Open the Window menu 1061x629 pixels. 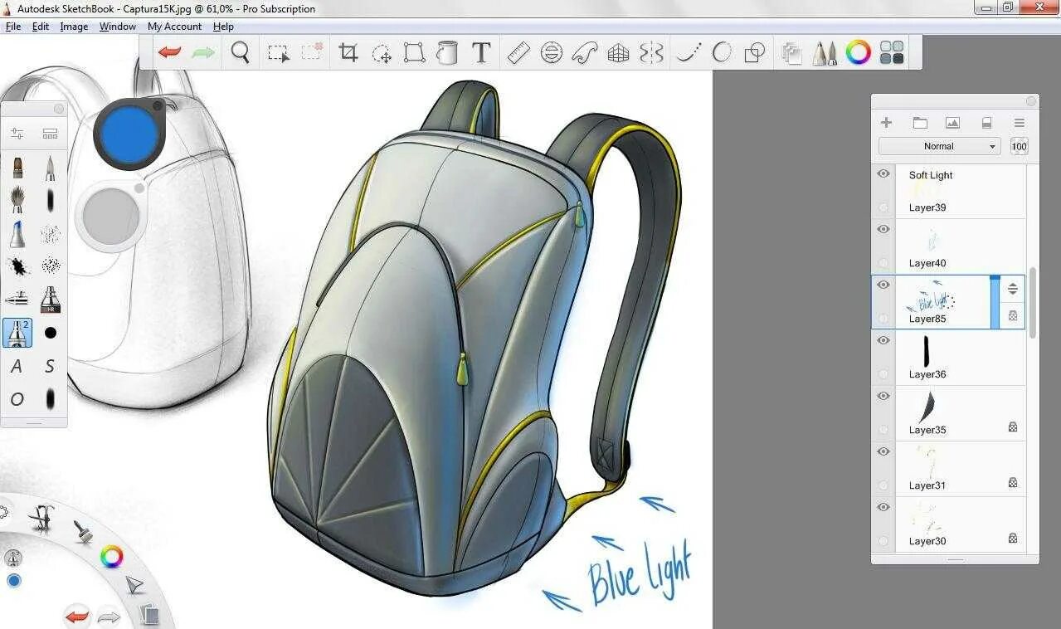118,27
